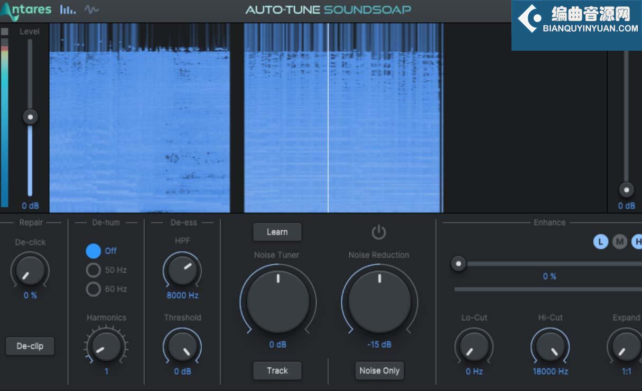
Task: Click the De-clip button
Action: [x=30, y=346]
